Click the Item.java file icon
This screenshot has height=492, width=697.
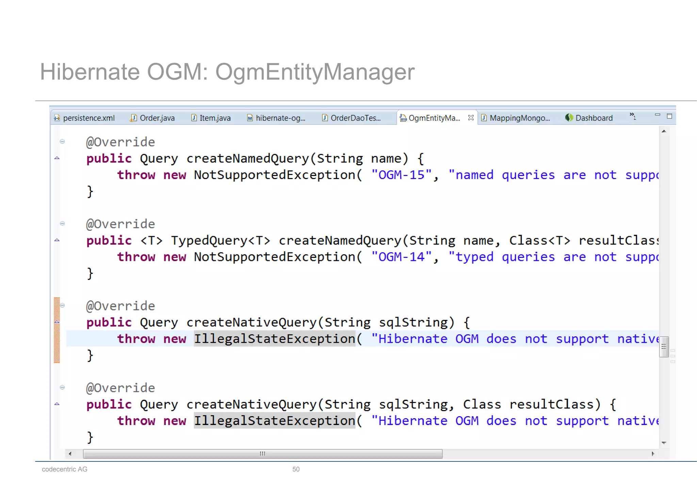click(x=194, y=118)
